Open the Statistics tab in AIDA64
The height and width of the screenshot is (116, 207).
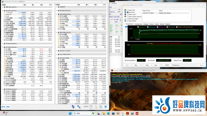(168, 24)
